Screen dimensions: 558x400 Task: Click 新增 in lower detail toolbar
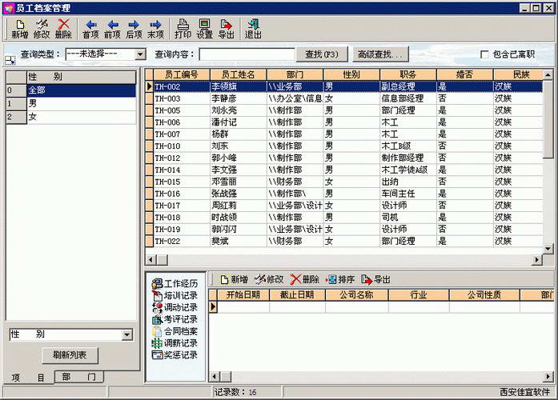point(234,279)
